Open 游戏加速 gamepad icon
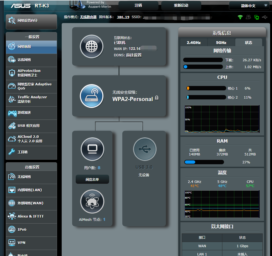This screenshot has height=256, width=272. [x=12, y=113]
